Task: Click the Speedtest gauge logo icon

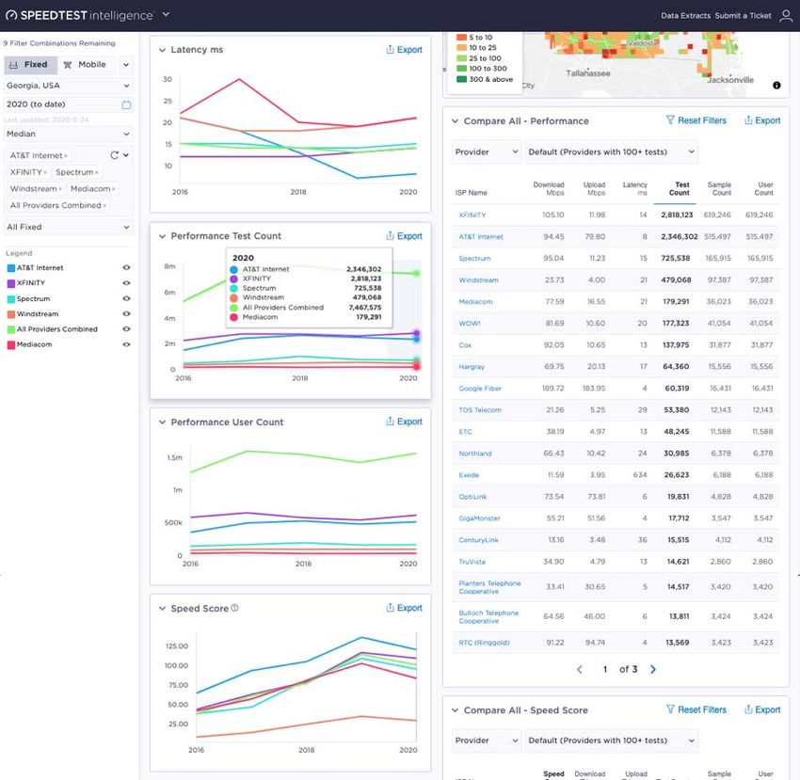Action: point(11,15)
